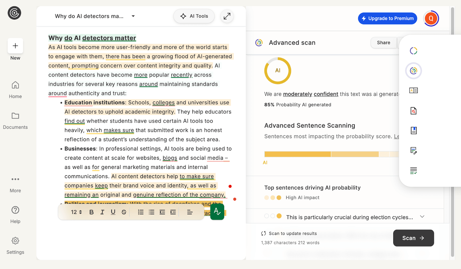Click underlined word 'recently' in editor
This screenshot has width=461, height=269.
pos(182,75)
